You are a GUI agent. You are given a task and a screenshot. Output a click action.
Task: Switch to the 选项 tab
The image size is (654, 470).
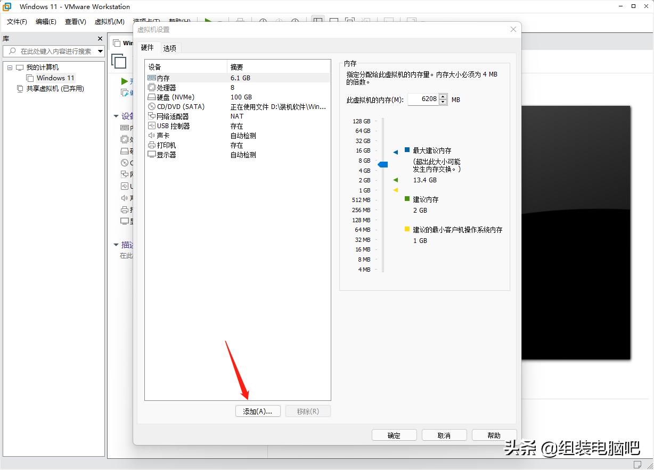[x=170, y=48]
